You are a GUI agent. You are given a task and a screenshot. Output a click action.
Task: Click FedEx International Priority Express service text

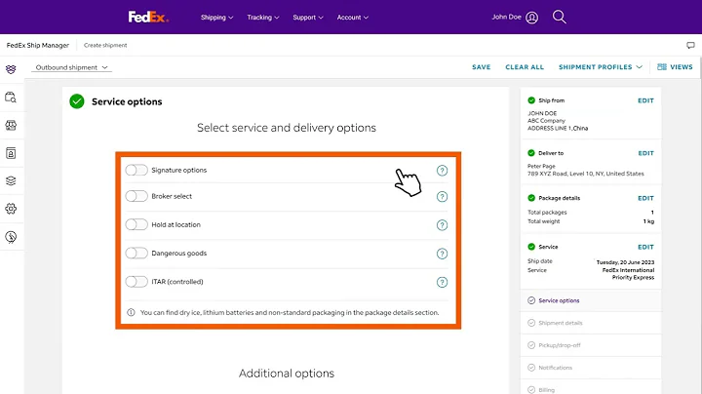click(x=628, y=274)
